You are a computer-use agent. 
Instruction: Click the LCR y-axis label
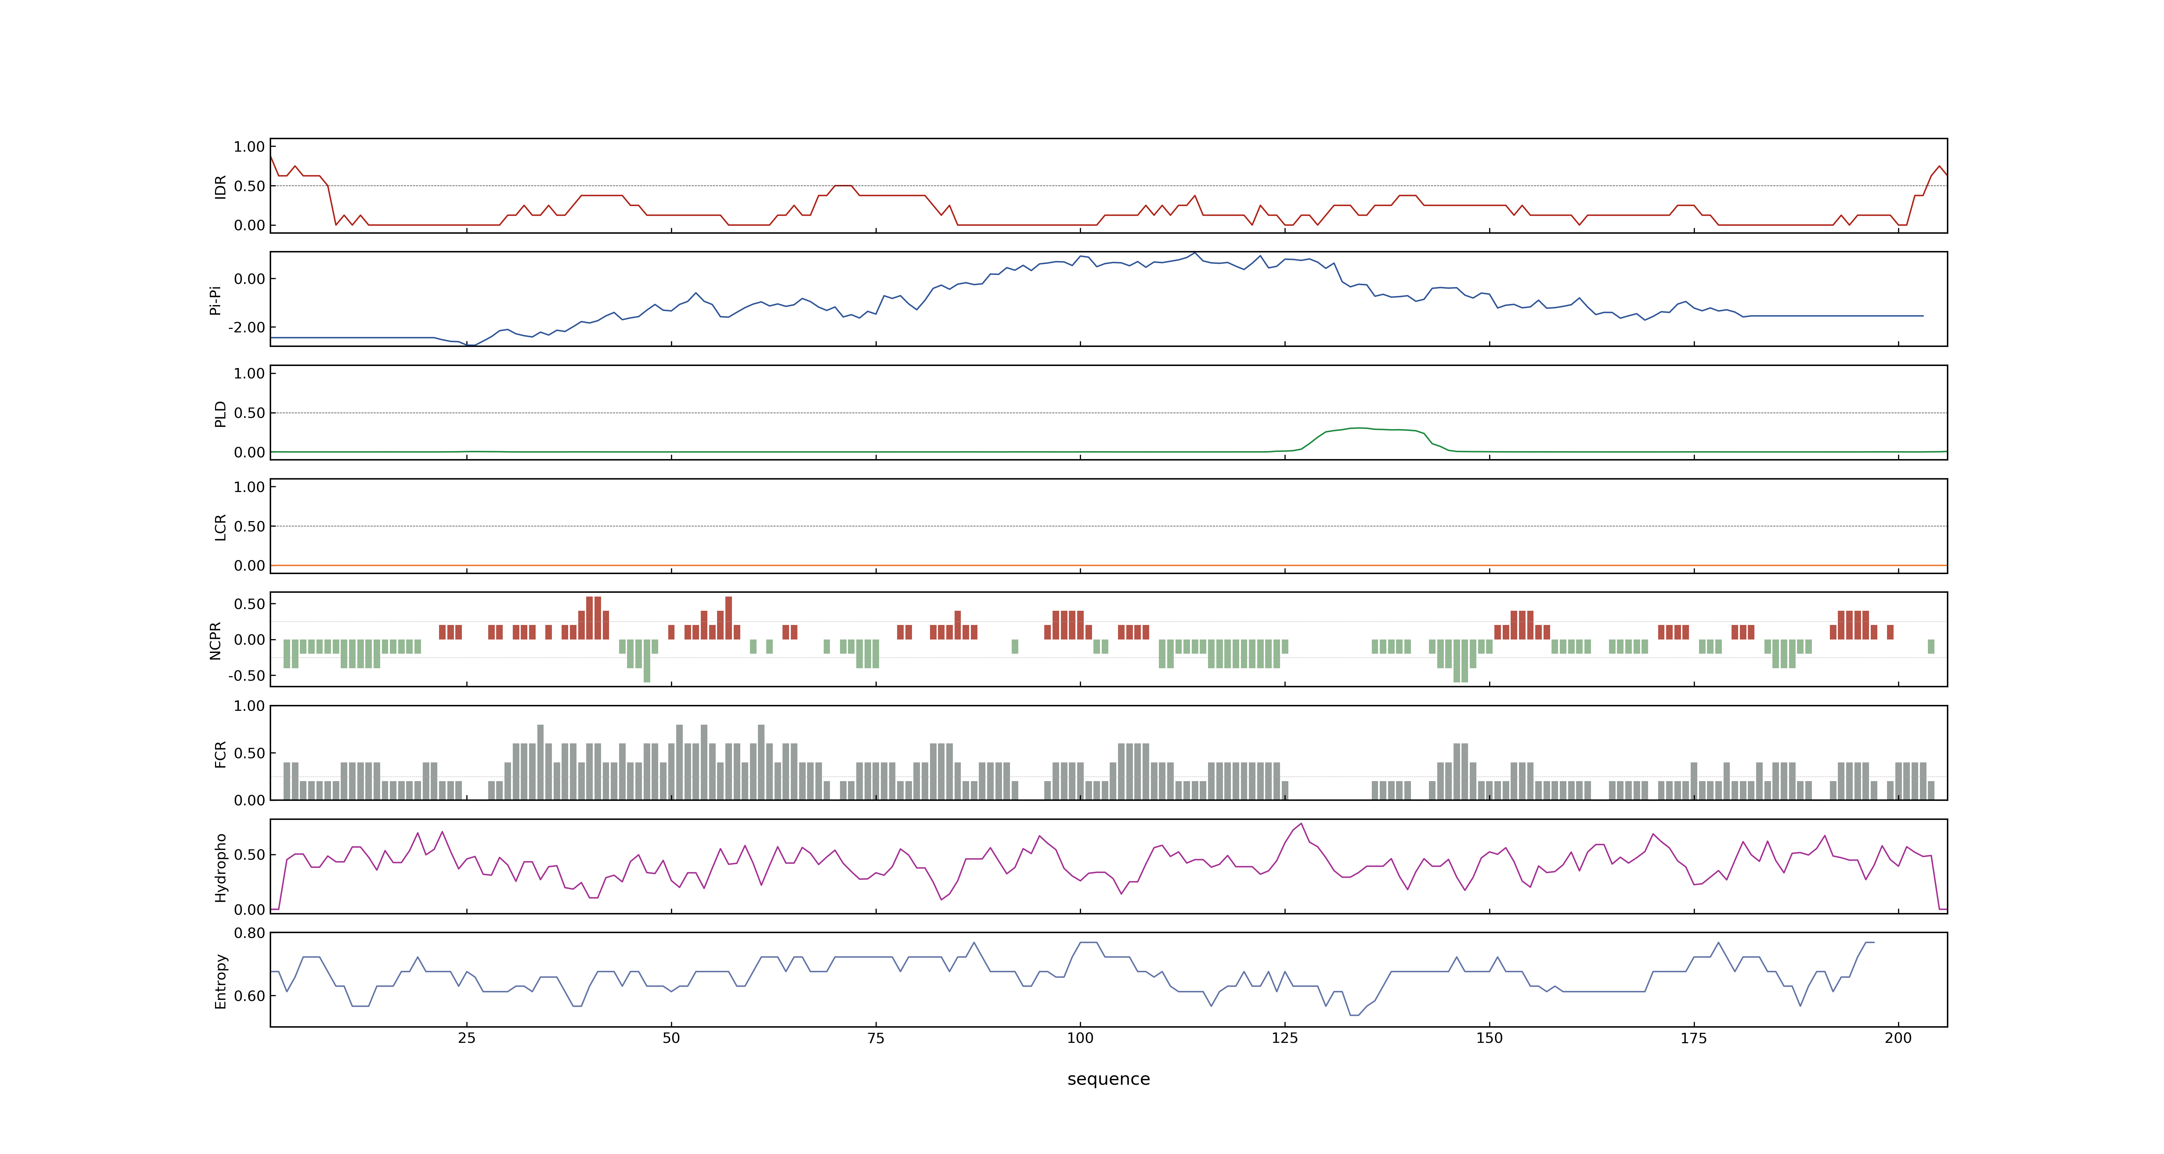pos(220,527)
